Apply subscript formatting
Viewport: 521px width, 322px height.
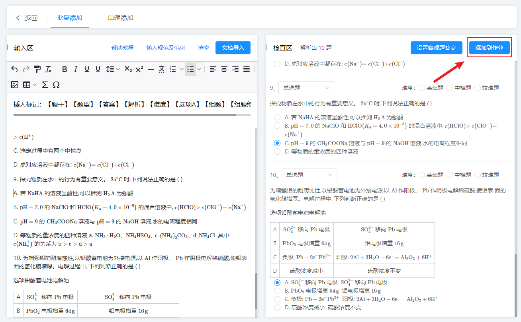[128, 69]
